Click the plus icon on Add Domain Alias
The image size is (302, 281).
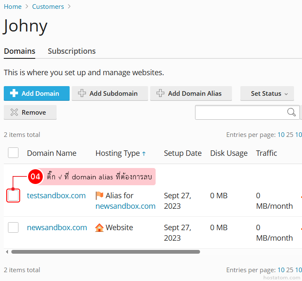160,93
